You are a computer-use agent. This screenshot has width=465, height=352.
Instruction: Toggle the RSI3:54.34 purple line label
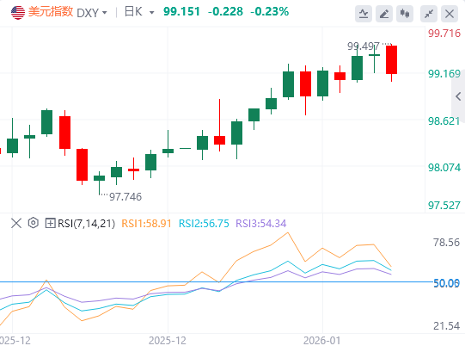tap(261, 224)
